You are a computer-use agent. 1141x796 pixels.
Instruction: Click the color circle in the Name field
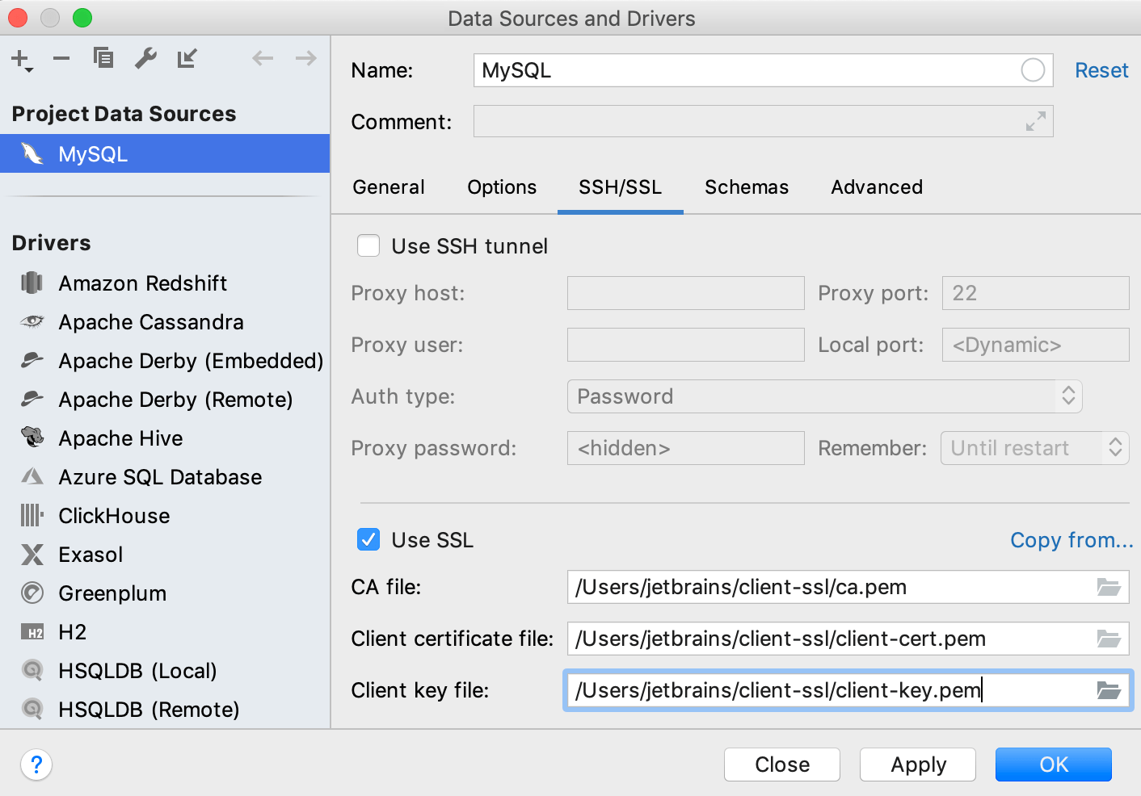pyautogui.click(x=1033, y=70)
